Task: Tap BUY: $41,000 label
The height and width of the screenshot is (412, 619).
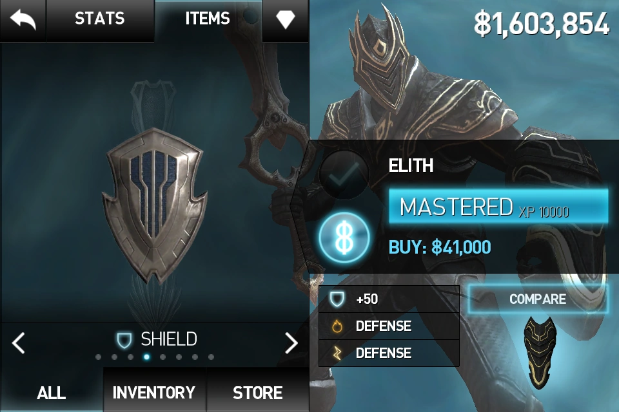Action: [x=440, y=247]
